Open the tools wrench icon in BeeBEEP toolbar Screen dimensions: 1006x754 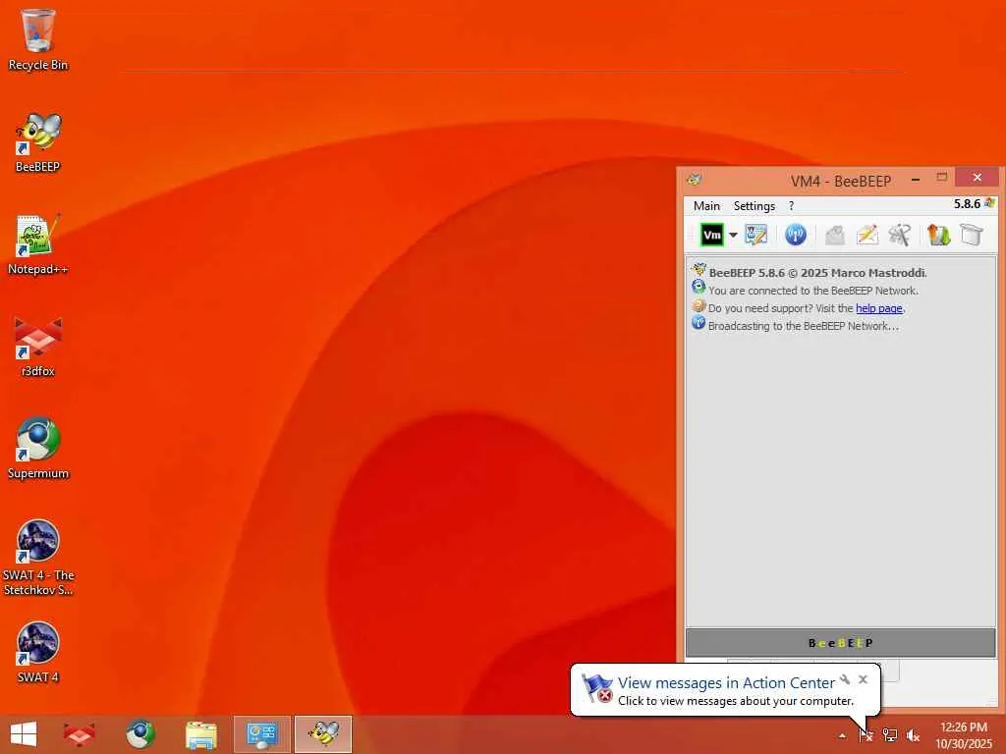pos(900,235)
